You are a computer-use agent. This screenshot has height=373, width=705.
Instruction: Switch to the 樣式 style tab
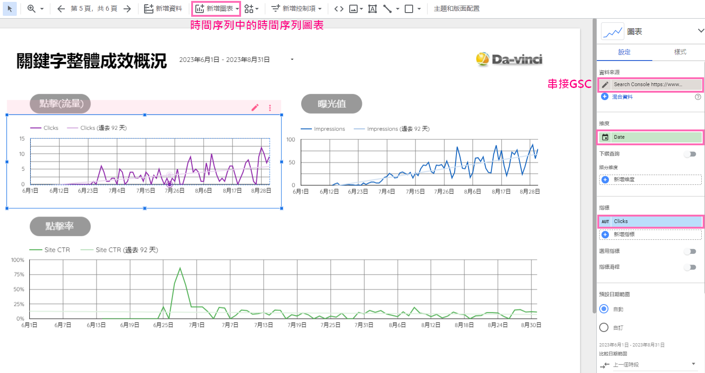coord(680,52)
